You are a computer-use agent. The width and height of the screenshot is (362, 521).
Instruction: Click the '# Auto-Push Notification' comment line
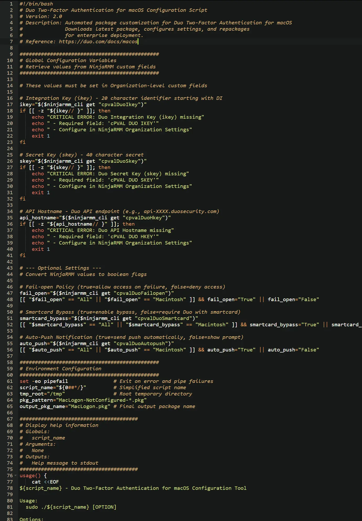point(132,337)
